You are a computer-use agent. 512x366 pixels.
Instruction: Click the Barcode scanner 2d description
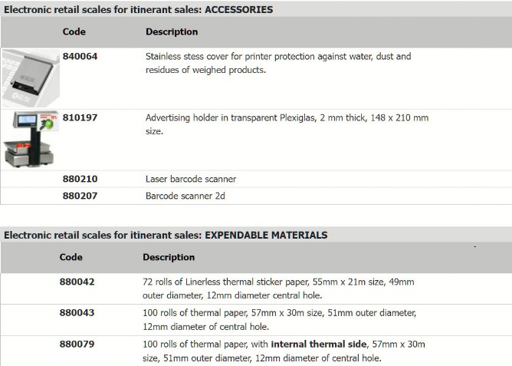(x=185, y=196)
